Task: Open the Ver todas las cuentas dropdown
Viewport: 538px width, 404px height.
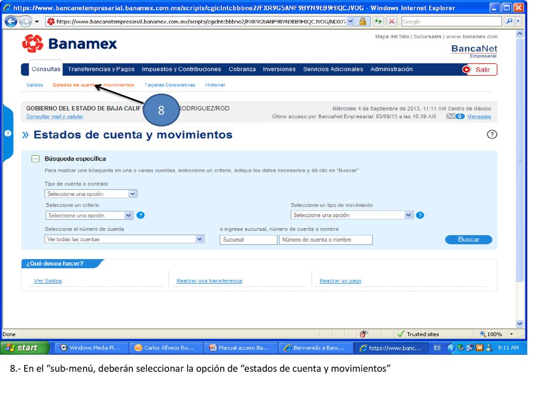Action: (x=124, y=239)
